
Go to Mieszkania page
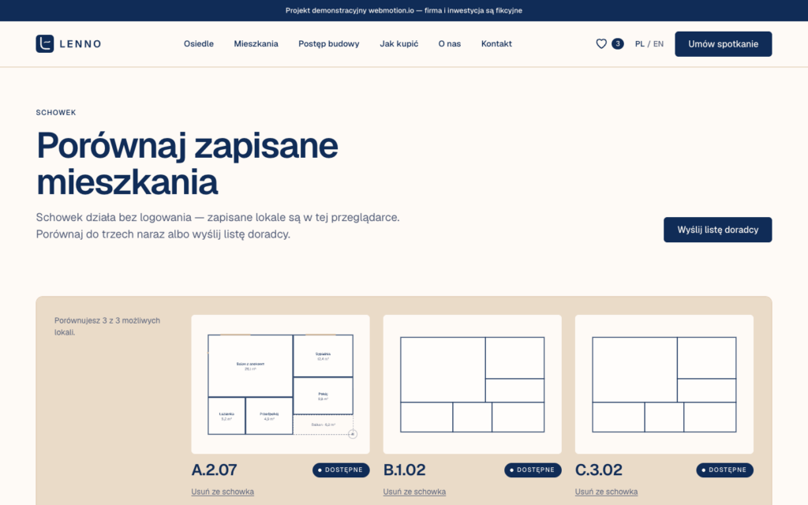(x=256, y=44)
